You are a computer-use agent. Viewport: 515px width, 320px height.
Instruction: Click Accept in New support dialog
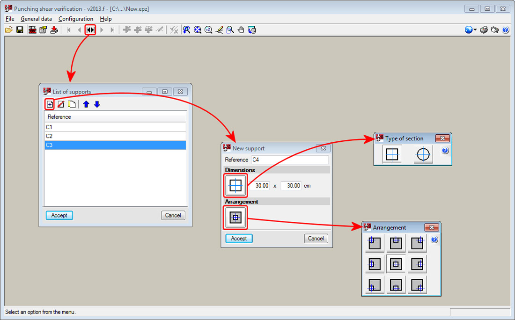tap(239, 238)
